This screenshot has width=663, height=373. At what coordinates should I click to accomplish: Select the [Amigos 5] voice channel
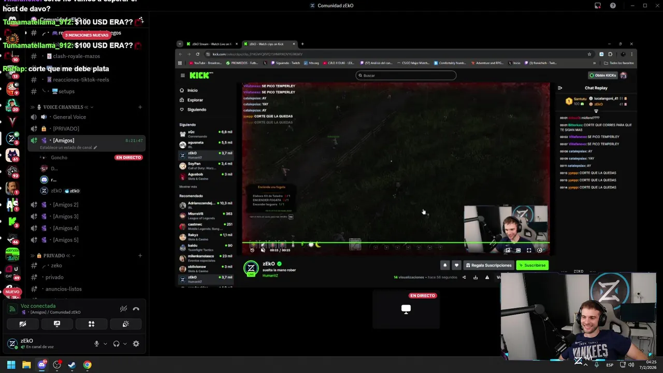click(x=65, y=240)
